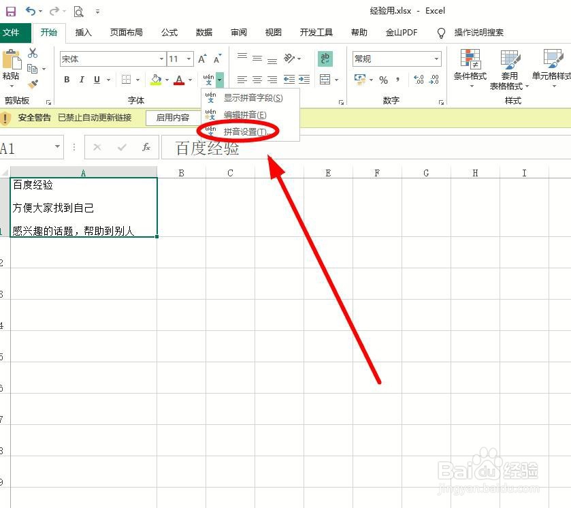This screenshot has width=571, height=508.
Task: Apply bold formatting with the B icon
Action: click(67, 79)
